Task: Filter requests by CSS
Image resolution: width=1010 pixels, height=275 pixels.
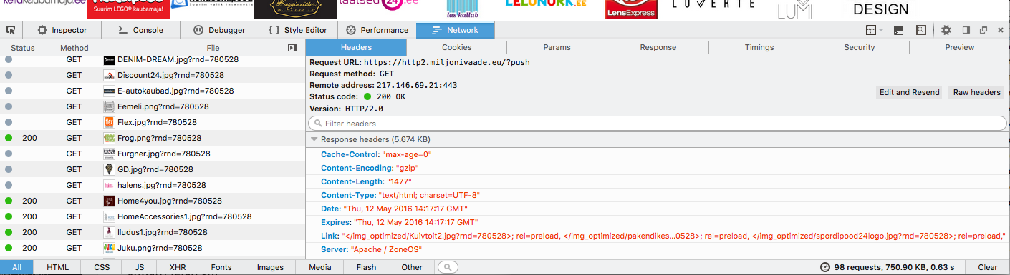Action: coord(102,267)
